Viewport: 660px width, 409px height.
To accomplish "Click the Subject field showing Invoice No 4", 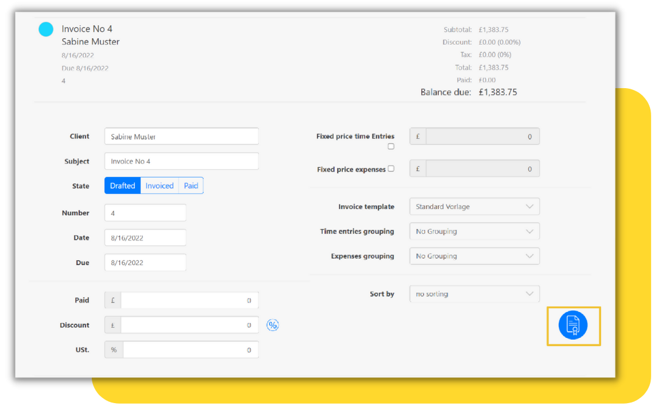I will pyautogui.click(x=181, y=160).
